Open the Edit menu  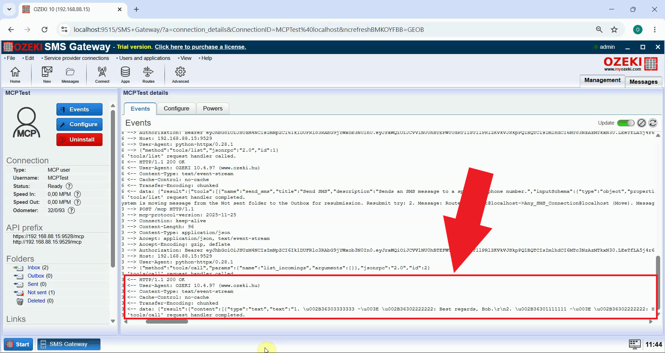[x=29, y=58]
